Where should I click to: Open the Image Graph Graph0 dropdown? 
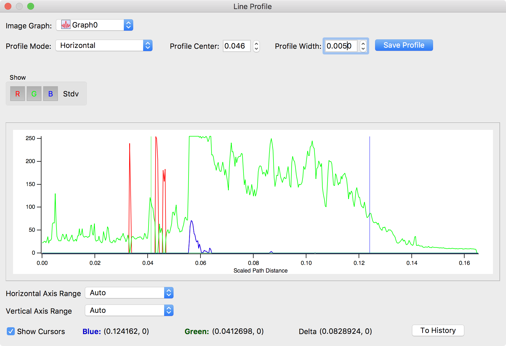[95, 25]
